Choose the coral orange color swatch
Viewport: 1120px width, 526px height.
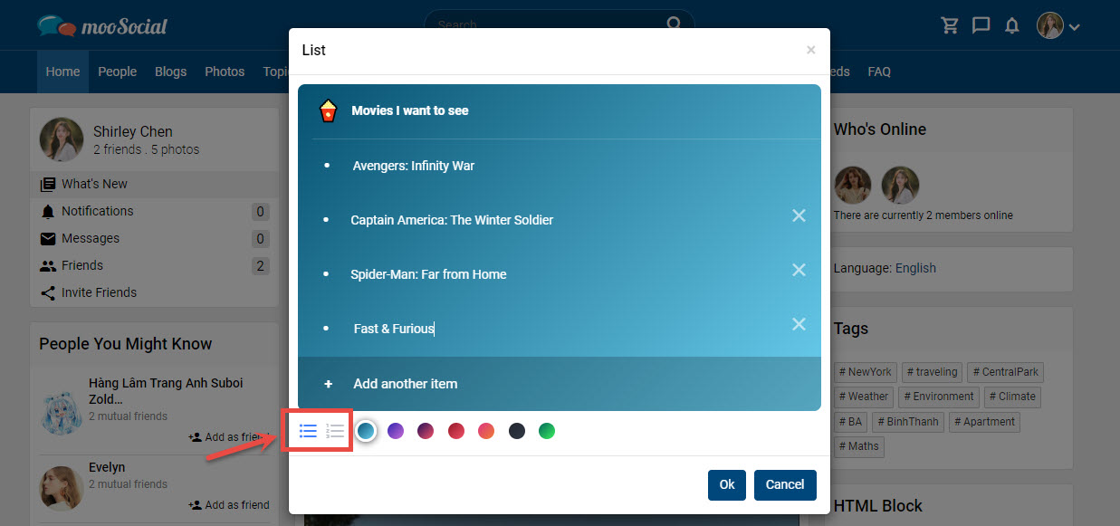486,431
